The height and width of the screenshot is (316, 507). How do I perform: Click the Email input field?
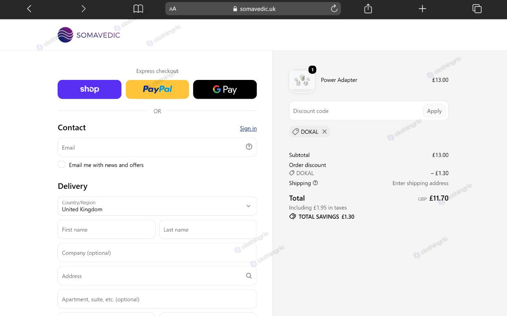click(157, 147)
